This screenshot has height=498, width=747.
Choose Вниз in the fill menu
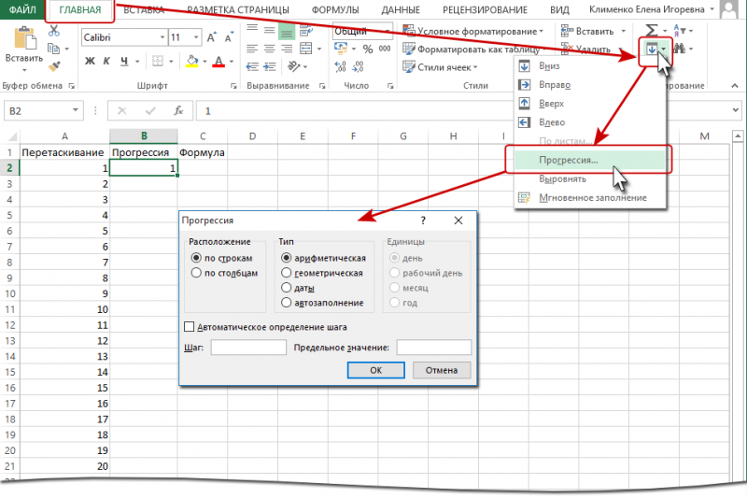tap(591, 65)
